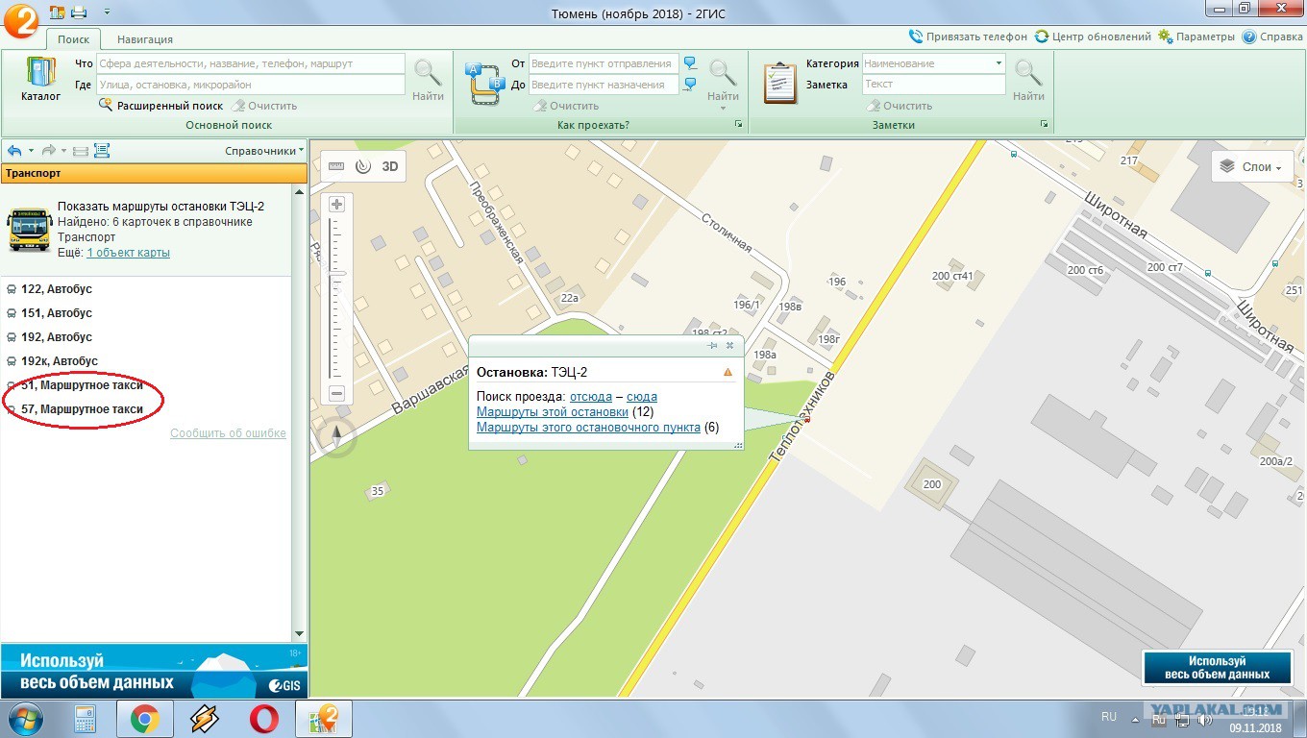Screen dimensions: 1307x738
Task: Click Найти in the Заметки group
Action: (x=1028, y=81)
